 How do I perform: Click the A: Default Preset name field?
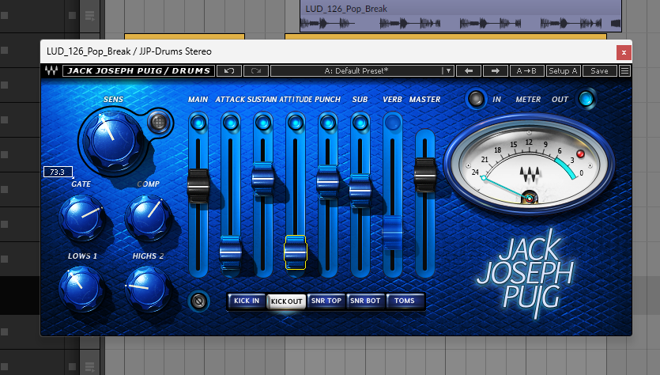(x=356, y=70)
